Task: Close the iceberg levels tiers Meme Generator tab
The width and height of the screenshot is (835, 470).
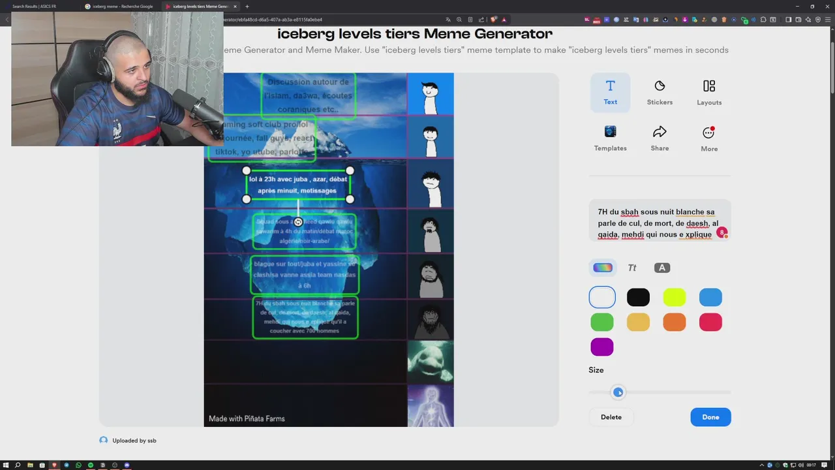Action: point(235,7)
